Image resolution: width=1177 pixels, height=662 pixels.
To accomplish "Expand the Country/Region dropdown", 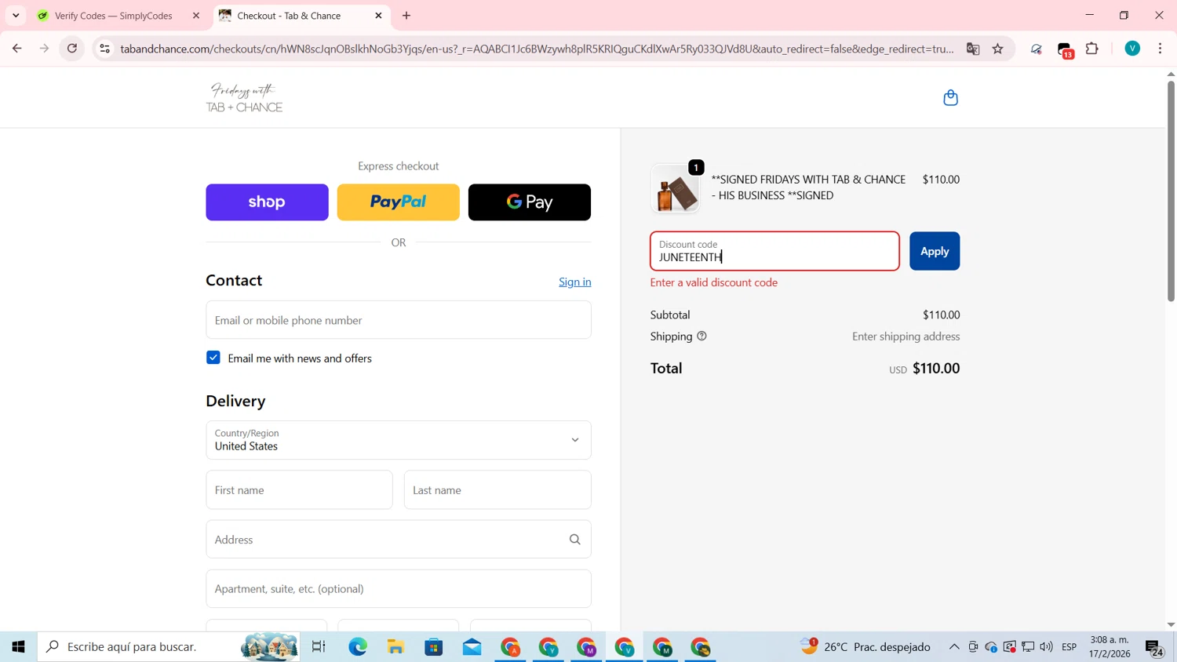I will [x=399, y=440].
